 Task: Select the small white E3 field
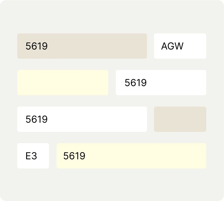[33, 156]
